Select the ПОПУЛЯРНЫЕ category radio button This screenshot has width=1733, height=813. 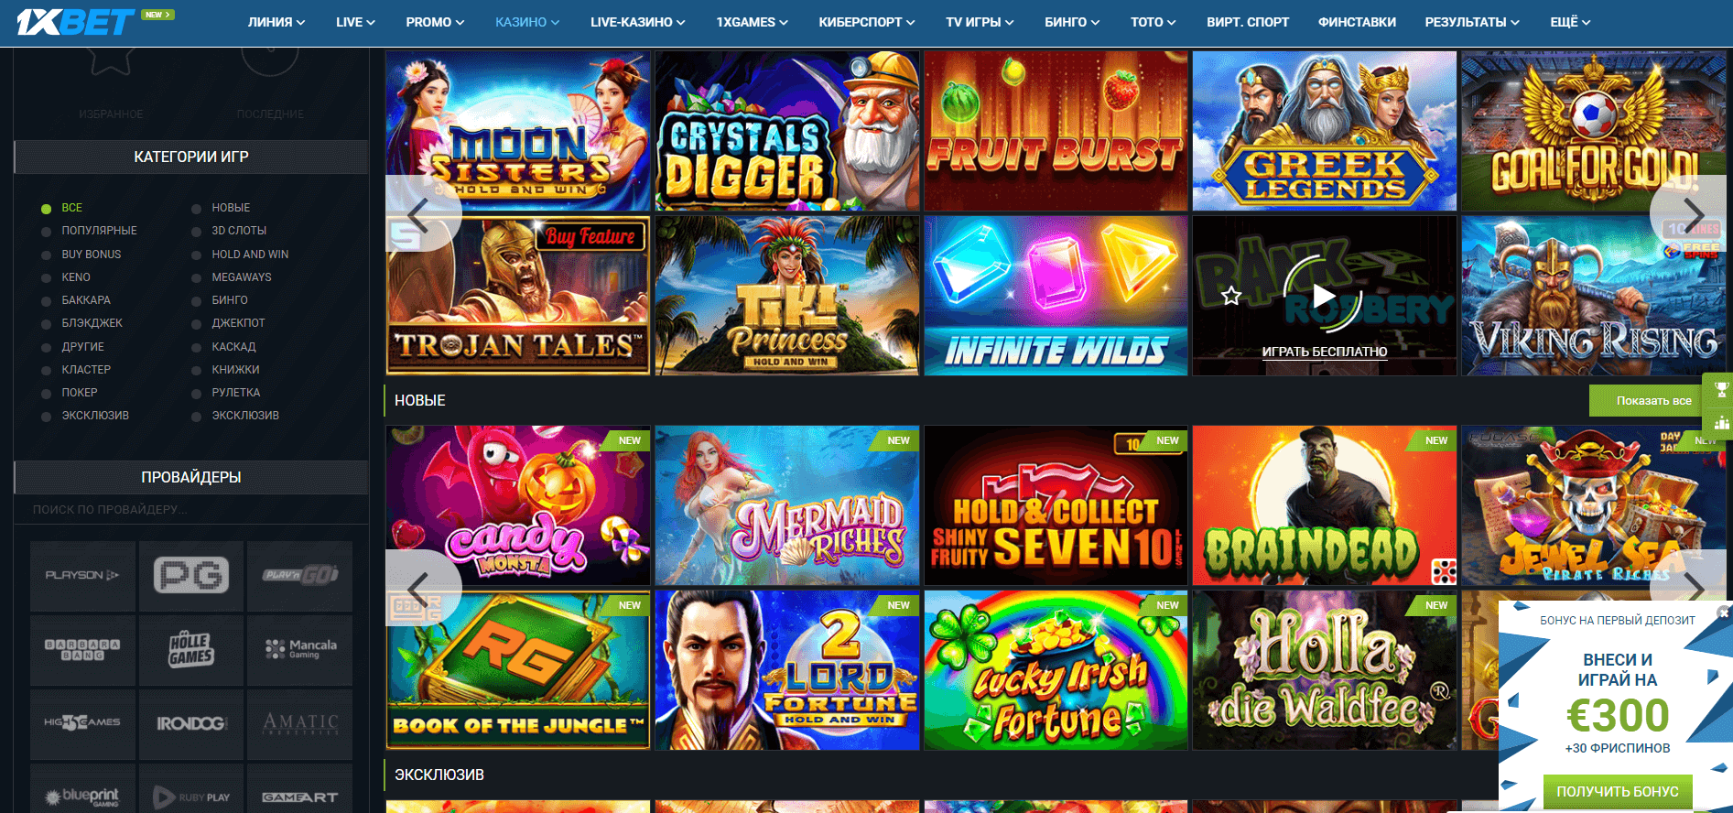click(x=47, y=232)
